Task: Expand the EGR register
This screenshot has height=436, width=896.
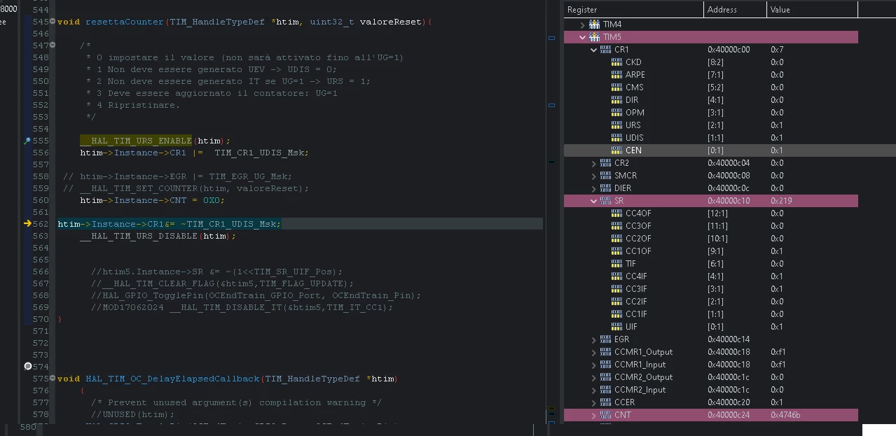Action: point(594,339)
